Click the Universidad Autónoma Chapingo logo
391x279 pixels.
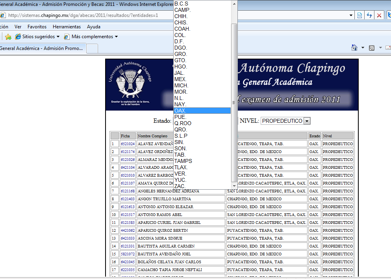pyautogui.click(x=130, y=83)
